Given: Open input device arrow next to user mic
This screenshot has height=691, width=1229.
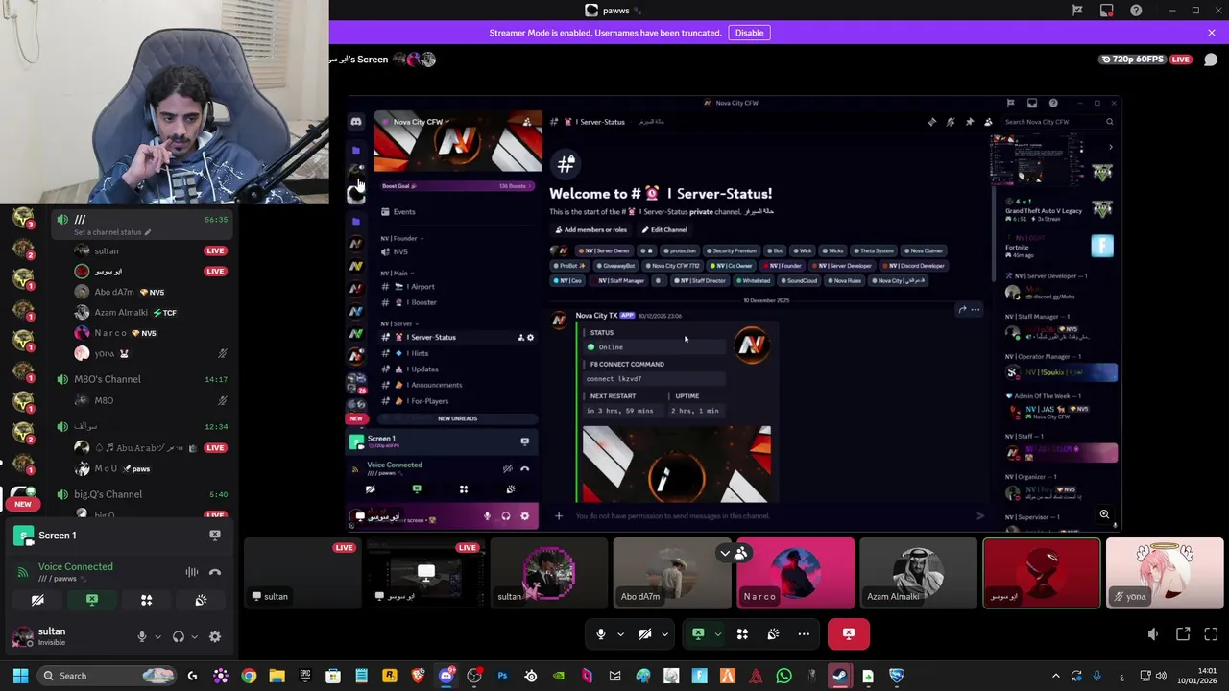Looking at the screenshot, I should coord(157,636).
